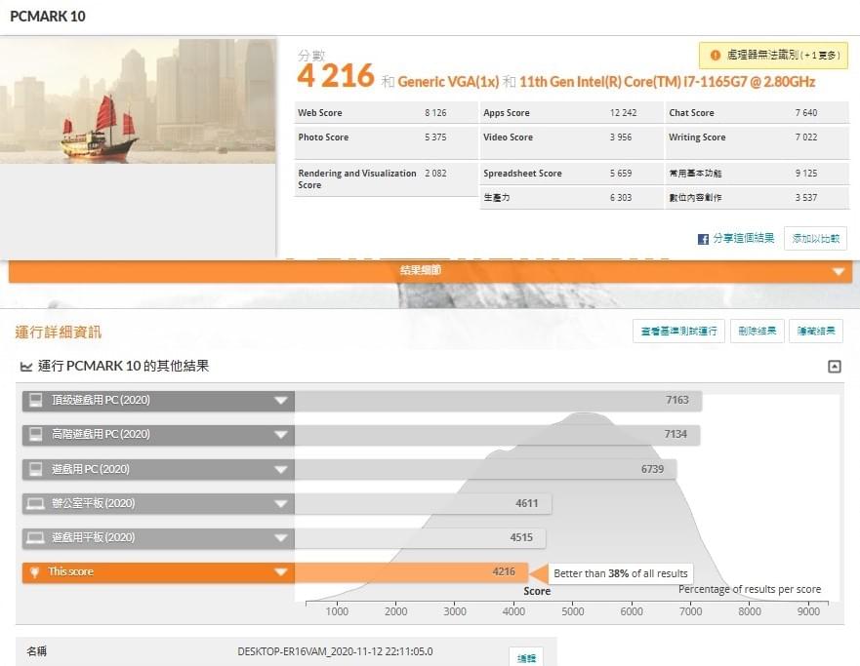Open the 分享這個結果 link
Screen dimensions: 860x666
point(743,238)
